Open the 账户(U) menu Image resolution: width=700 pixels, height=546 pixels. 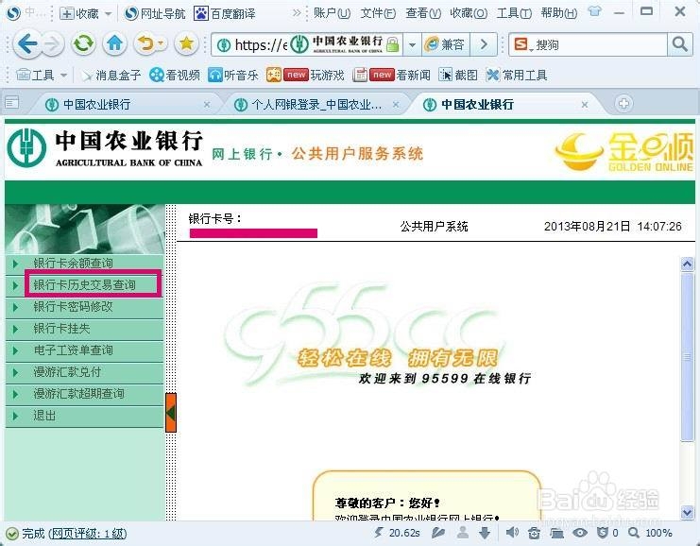pyautogui.click(x=332, y=13)
